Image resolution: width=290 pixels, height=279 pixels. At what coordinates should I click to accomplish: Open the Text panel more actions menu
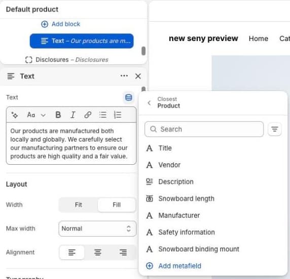(x=124, y=76)
